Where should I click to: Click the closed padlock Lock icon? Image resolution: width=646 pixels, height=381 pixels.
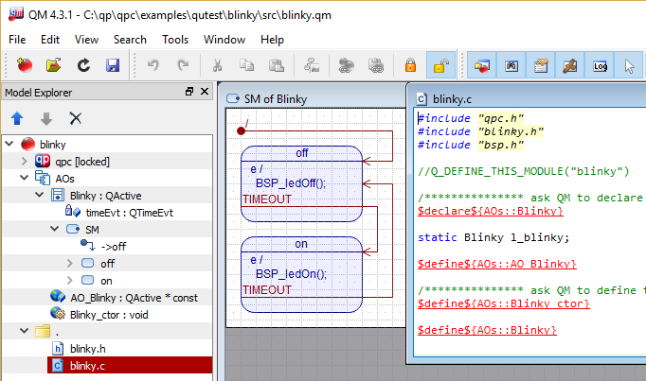click(x=410, y=65)
